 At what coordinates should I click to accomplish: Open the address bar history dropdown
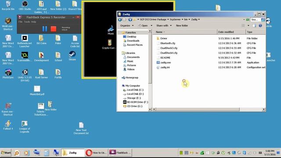(244, 19)
